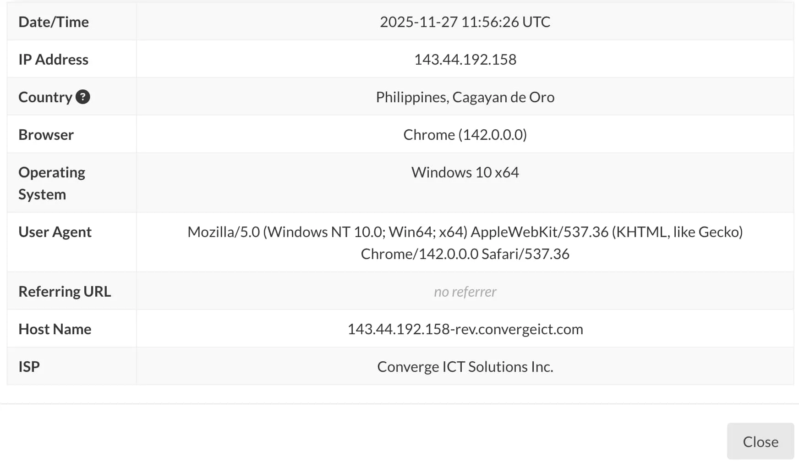Select the location Philippines, Cagayan de Oro
This screenshot has height=464, width=799.
point(465,97)
